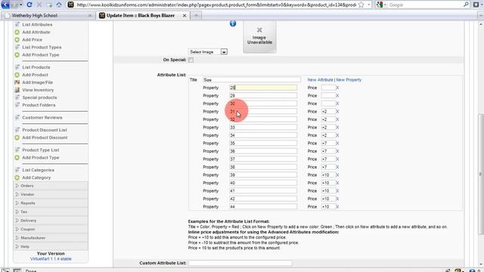484x272 pixels.
Task: Open a new browser tab
Action: (x=196, y=15)
